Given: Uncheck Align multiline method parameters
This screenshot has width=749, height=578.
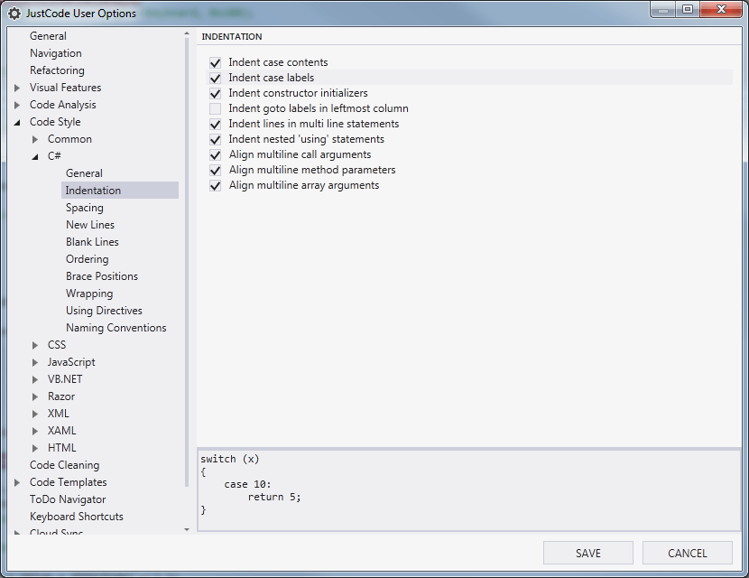Looking at the screenshot, I should [216, 170].
